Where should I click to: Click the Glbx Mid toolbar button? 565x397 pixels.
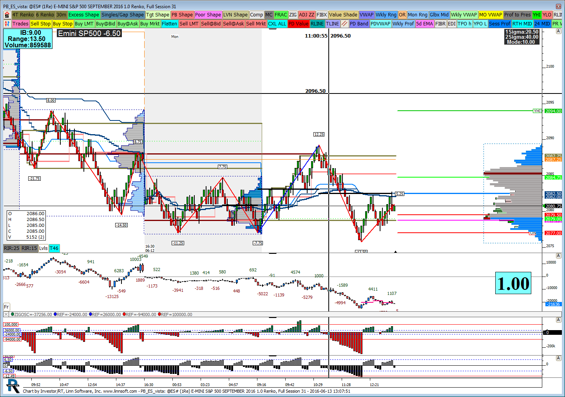point(439,15)
